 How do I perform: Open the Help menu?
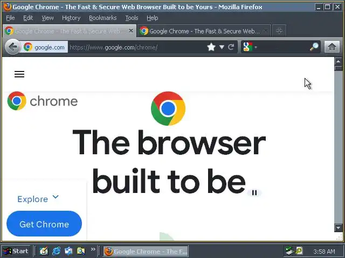click(152, 18)
